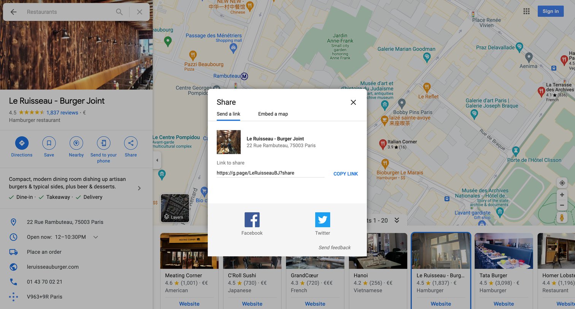Open the Layers map thumbnail
Viewport: 575px width, 309px height.
(x=175, y=208)
